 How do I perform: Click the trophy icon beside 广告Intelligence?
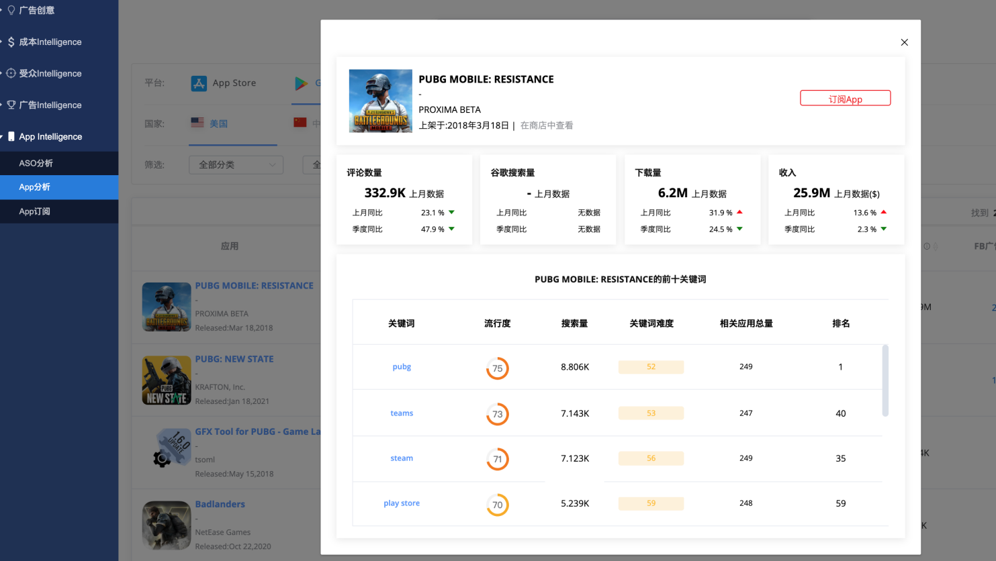11,105
